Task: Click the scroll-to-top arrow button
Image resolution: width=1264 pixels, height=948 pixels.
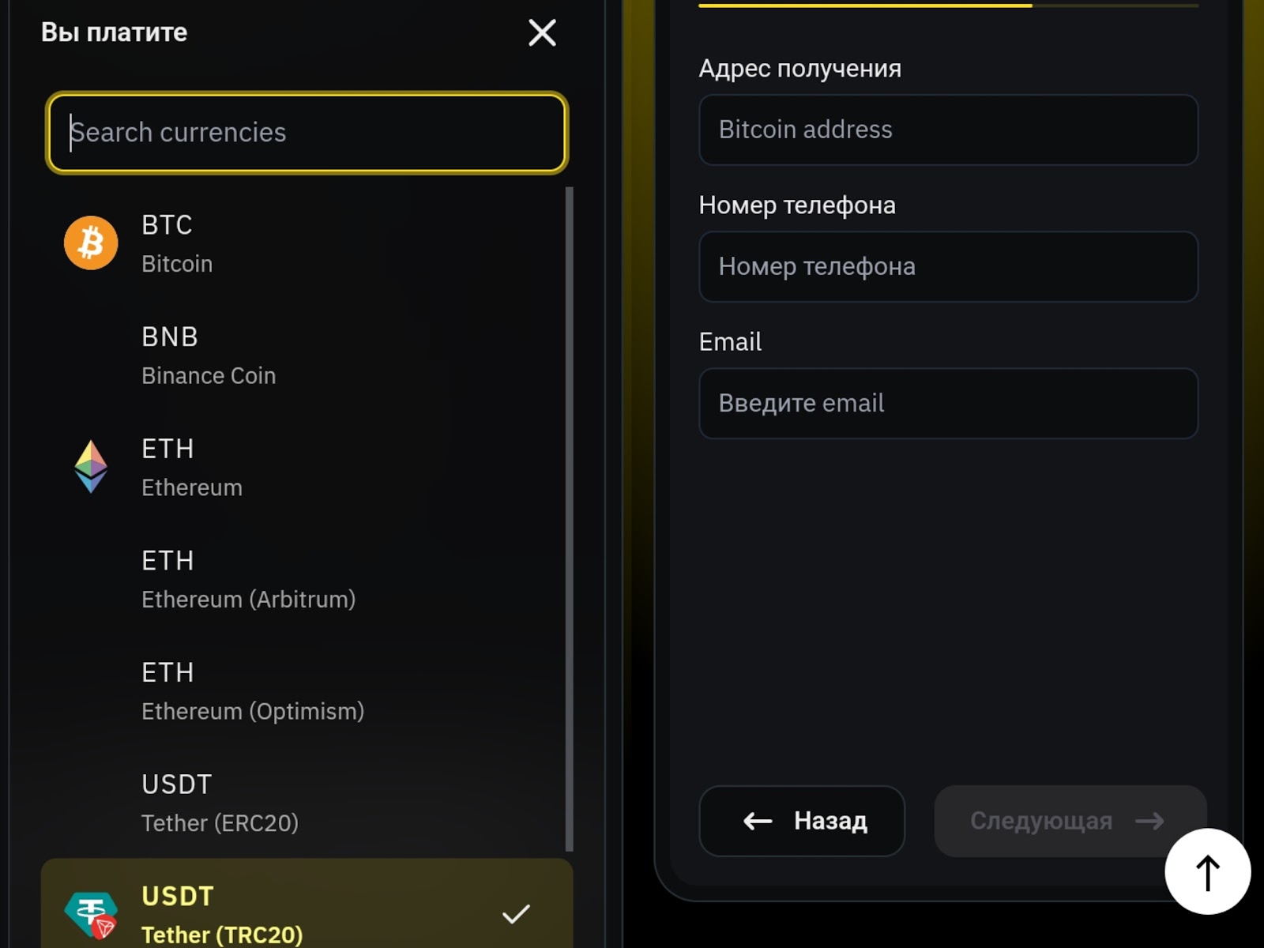Action: click(1207, 872)
